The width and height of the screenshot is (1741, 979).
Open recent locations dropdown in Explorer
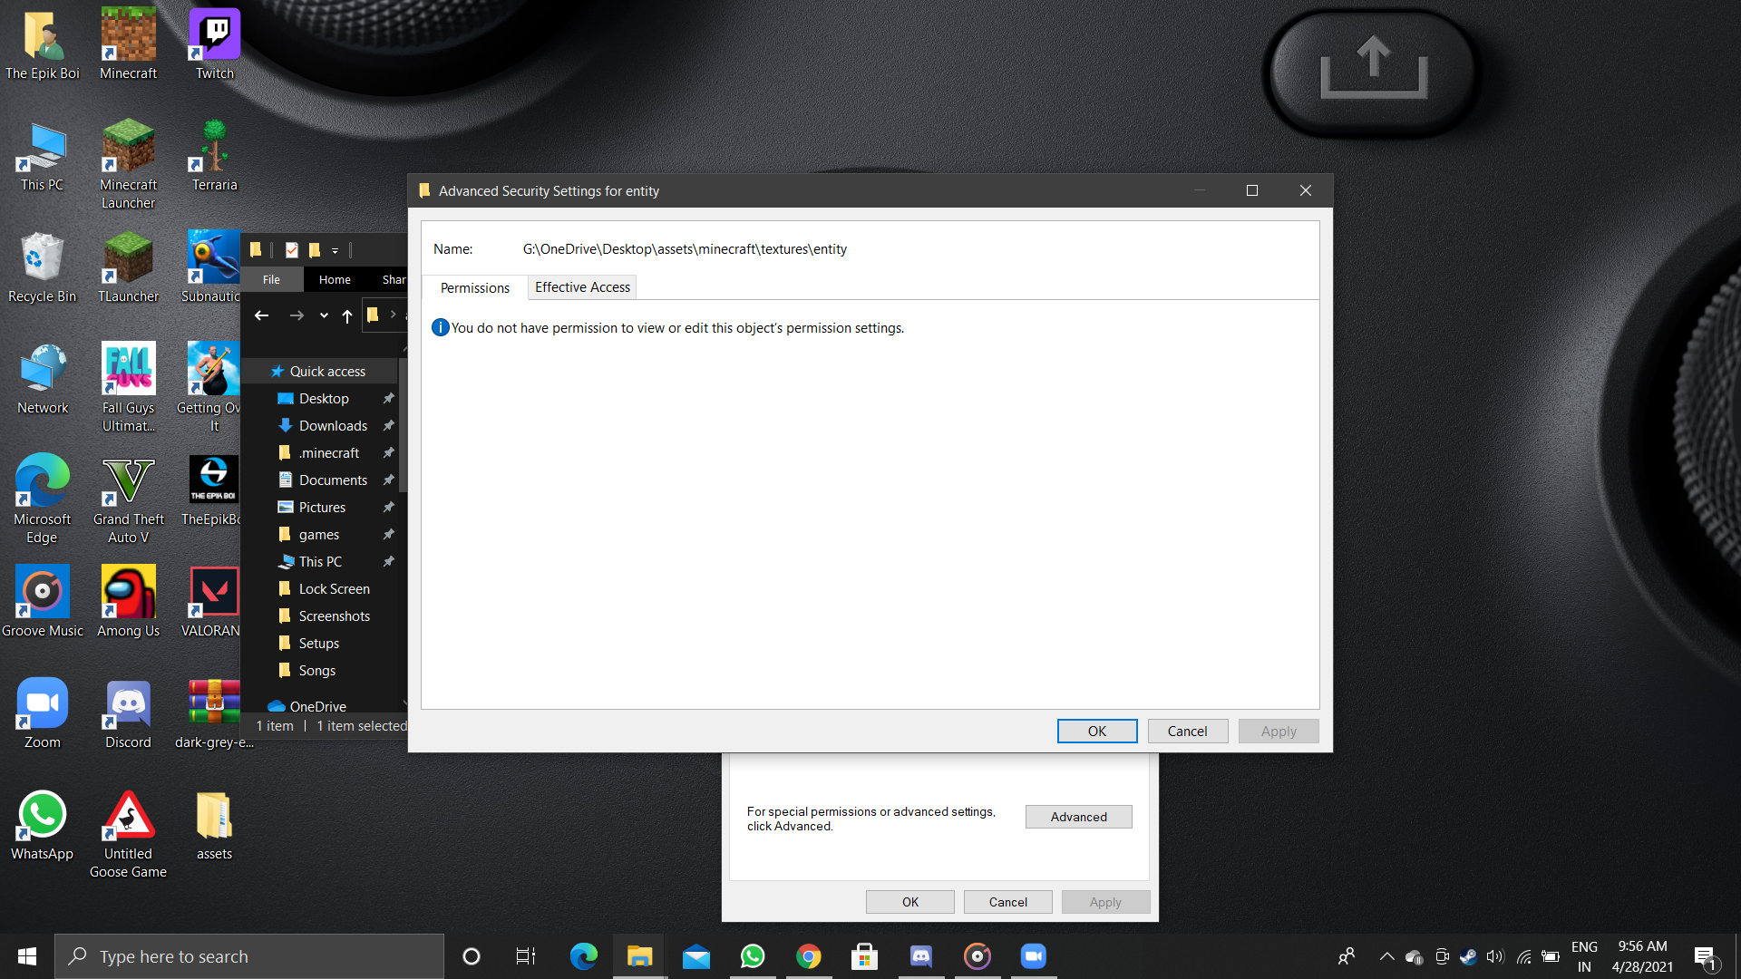pyautogui.click(x=324, y=315)
